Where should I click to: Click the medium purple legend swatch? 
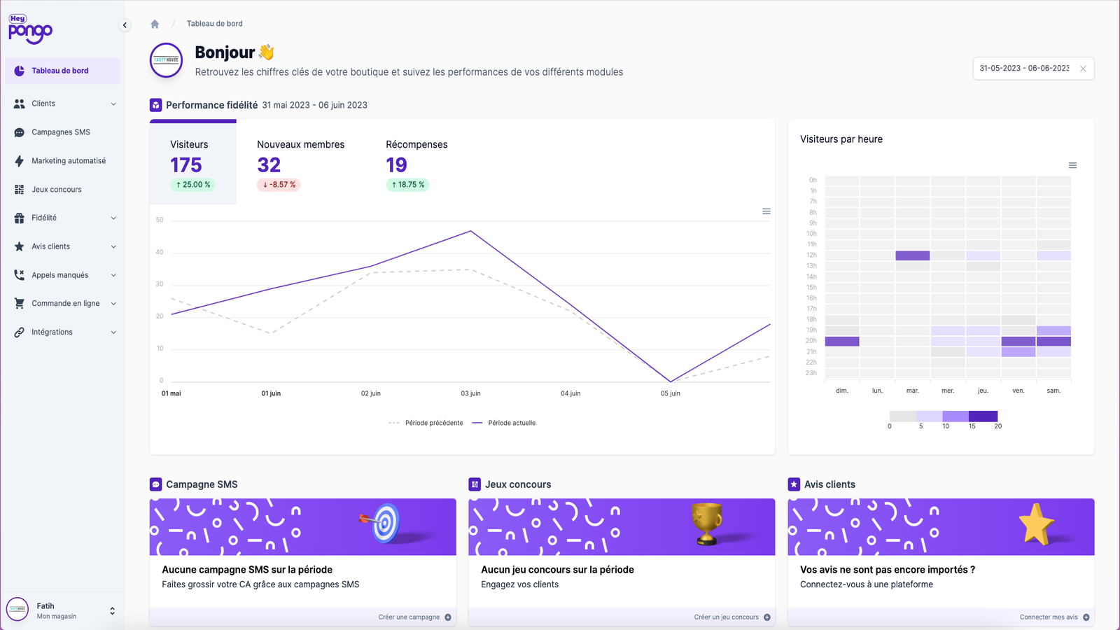pos(956,416)
